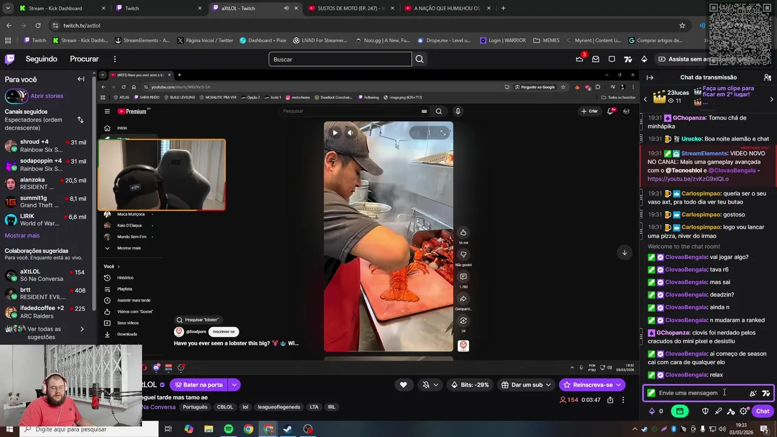Open Chrome from the taskbar
The height and width of the screenshot is (437, 777).
tap(248, 429)
